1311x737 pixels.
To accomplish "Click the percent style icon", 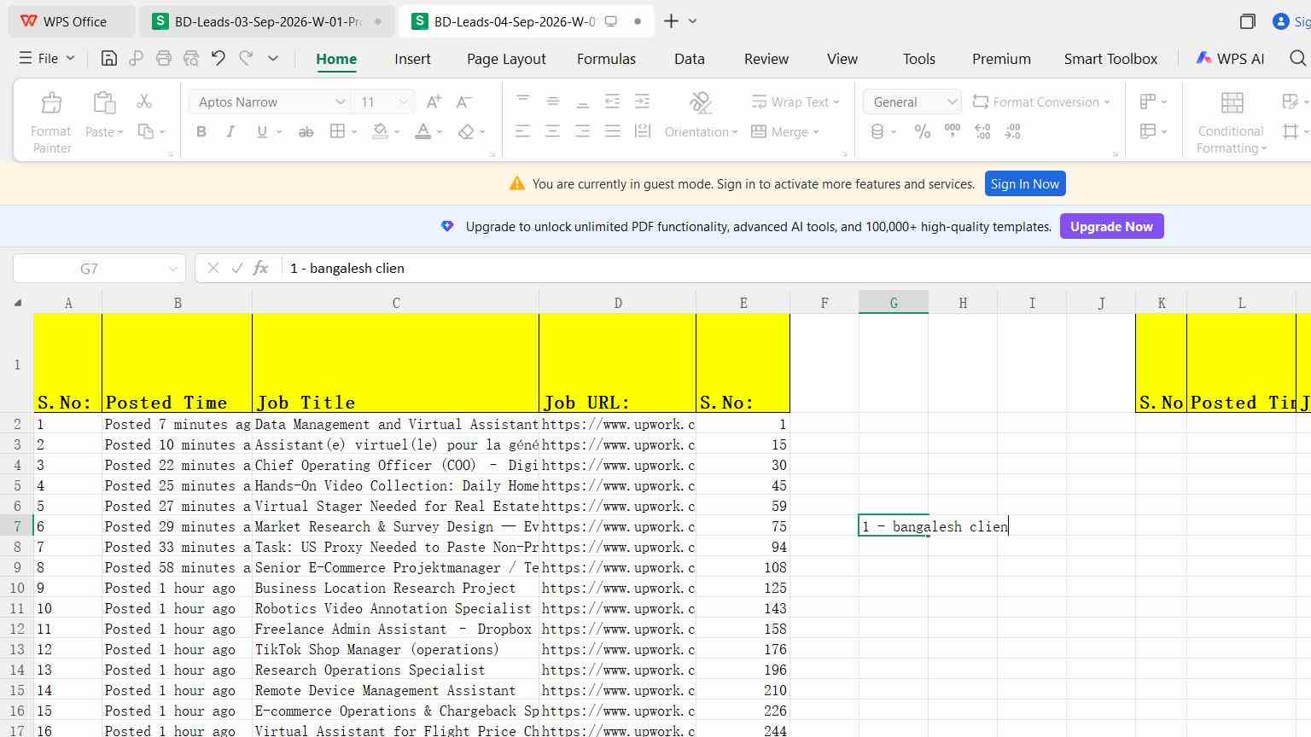I will tap(923, 131).
